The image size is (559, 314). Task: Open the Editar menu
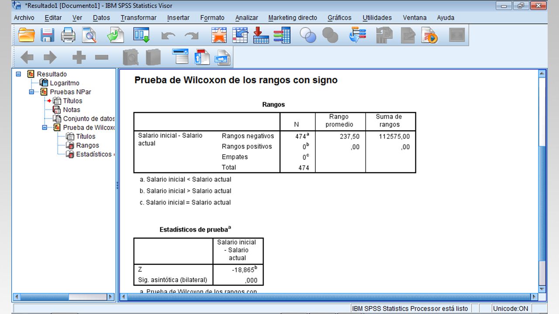coord(53,18)
